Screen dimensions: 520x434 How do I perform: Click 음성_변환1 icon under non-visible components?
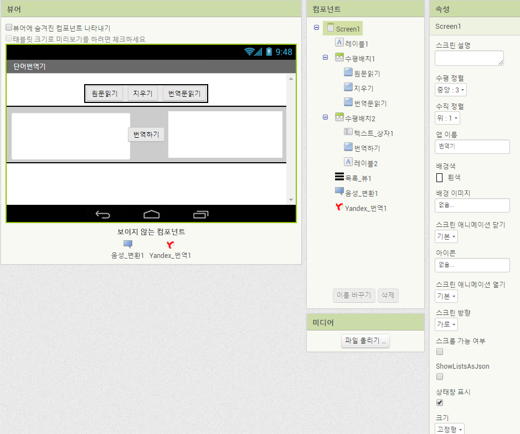point(128,244)
